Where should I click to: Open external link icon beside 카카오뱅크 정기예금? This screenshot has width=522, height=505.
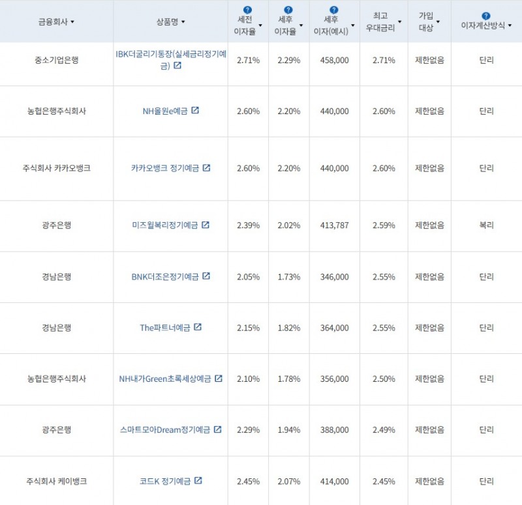pos(207,168)
